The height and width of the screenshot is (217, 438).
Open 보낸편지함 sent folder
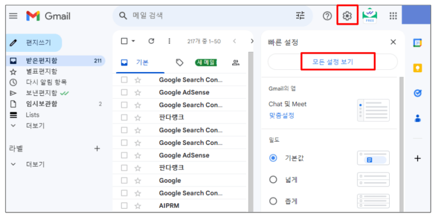click(42, 93)
